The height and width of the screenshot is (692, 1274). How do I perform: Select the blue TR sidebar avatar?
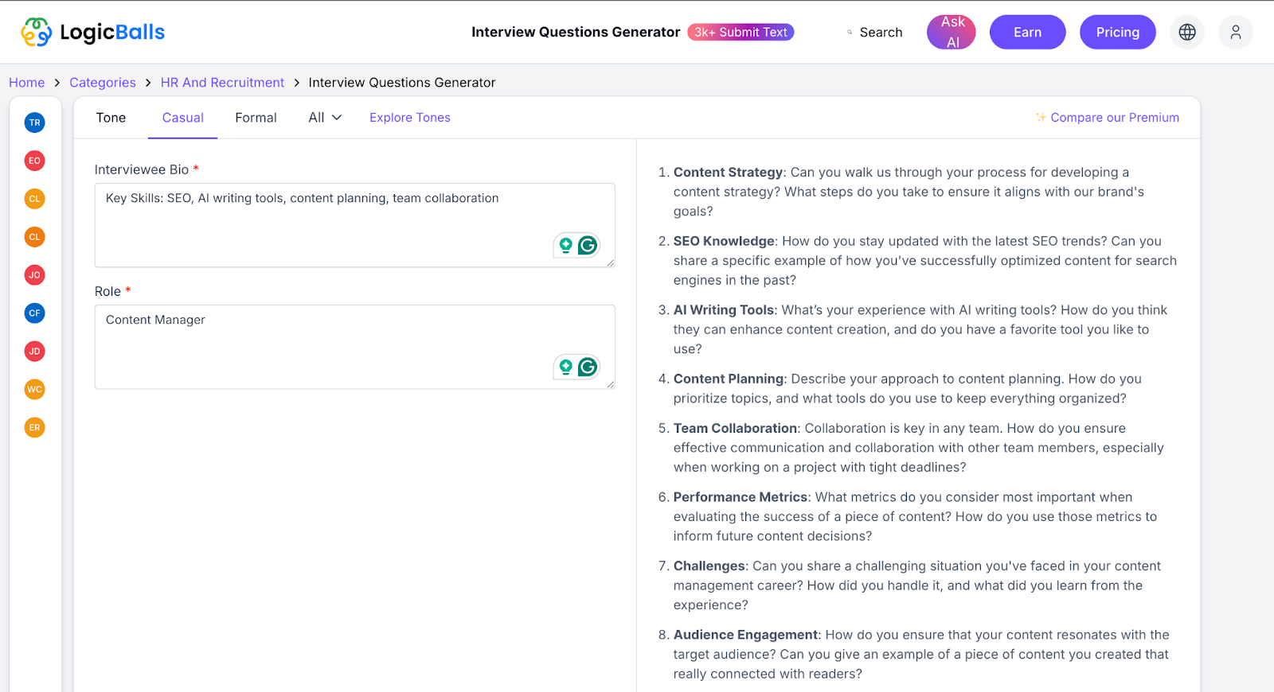(34, 122)
